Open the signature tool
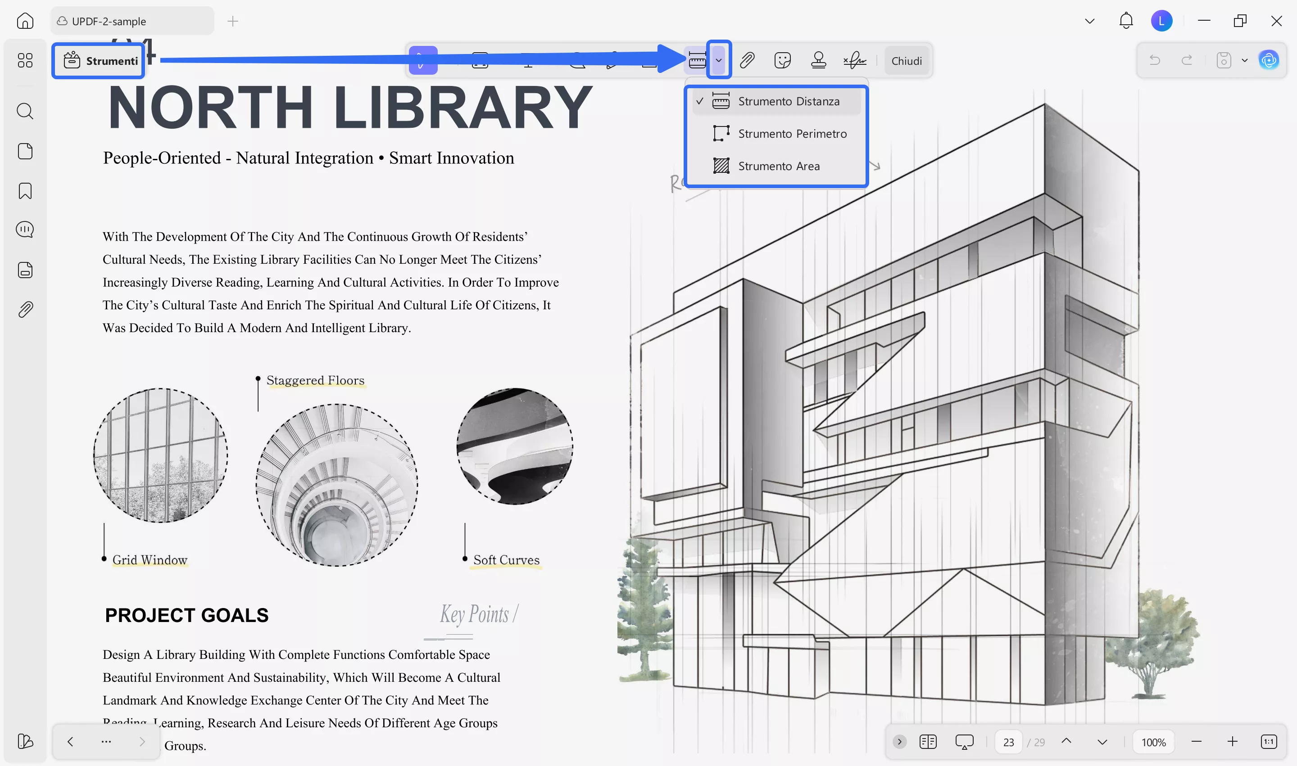 coord(855,60)
